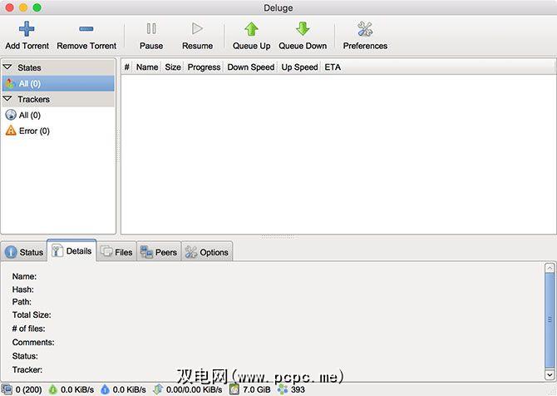Click the Hash: label in Details
The height and width of the screenshot is (396, 557).
click(22, 290)
